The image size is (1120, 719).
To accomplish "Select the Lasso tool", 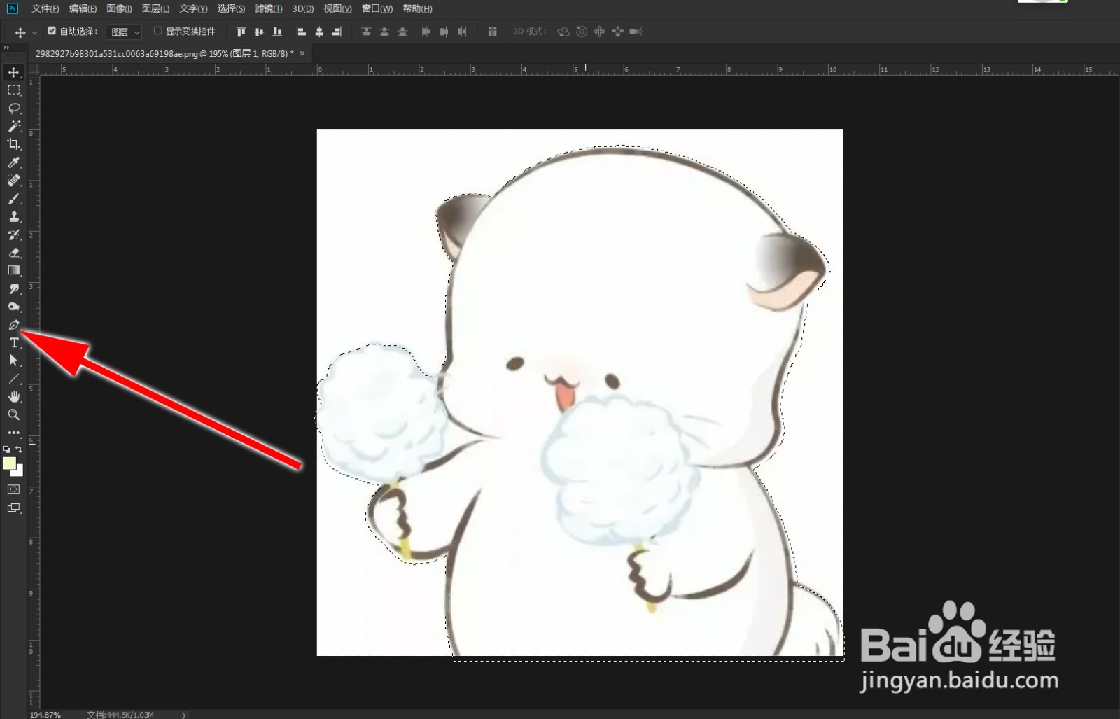I will [x=14, y=109].
